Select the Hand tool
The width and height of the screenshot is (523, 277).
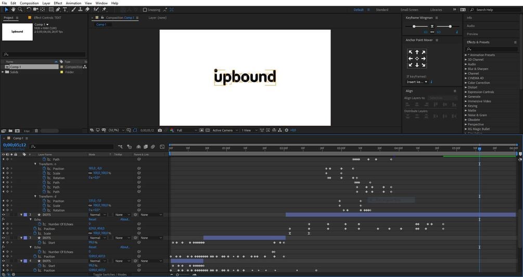14,10
